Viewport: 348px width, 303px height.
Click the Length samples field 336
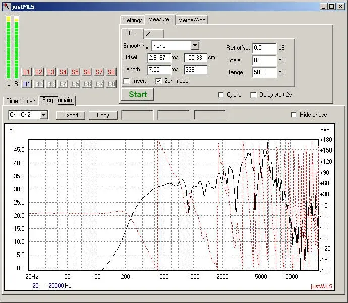pos(196,70)
